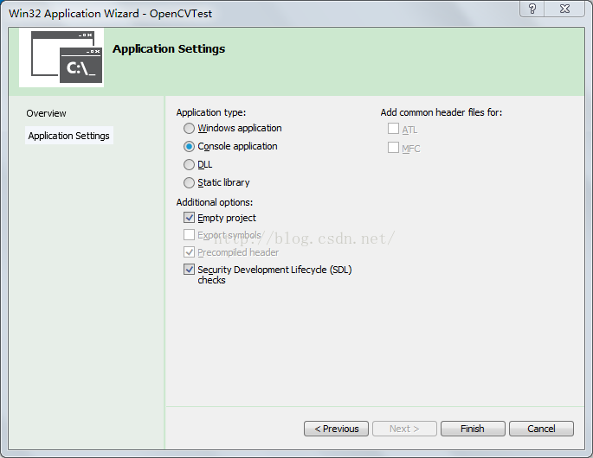
Task: Uncheck the Empty project checkbox
Action: pos(189,218)
